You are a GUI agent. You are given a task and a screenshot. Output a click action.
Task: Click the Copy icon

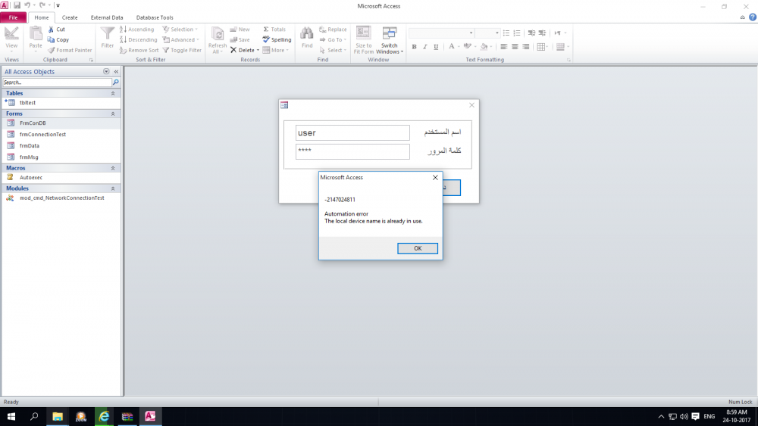51,39
